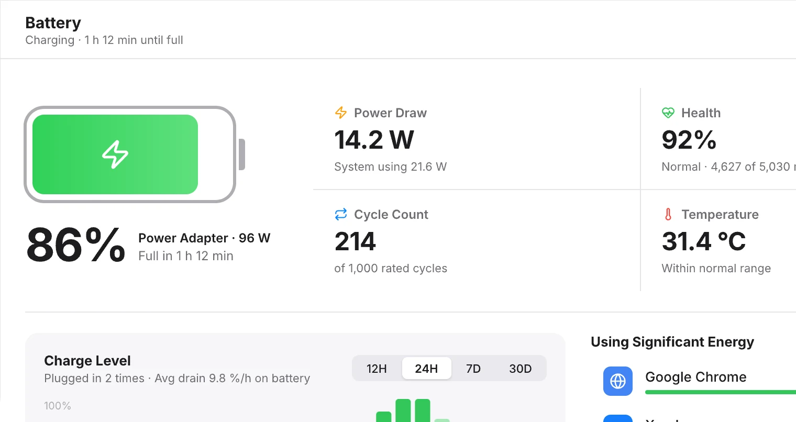Click the Temperature label
Screen dimensions: 796x422
pos(720,215)
